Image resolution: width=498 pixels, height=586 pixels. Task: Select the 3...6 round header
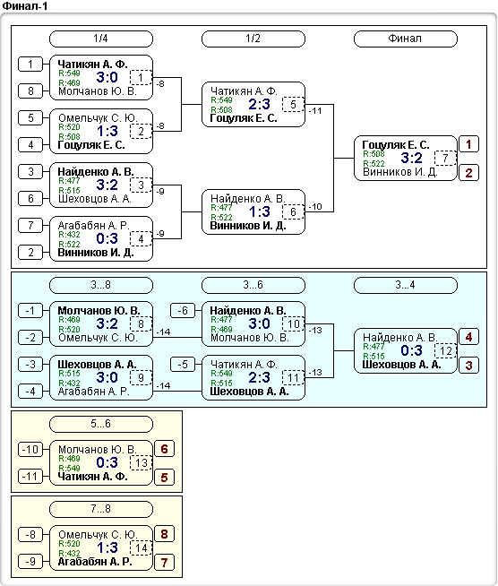253,285
